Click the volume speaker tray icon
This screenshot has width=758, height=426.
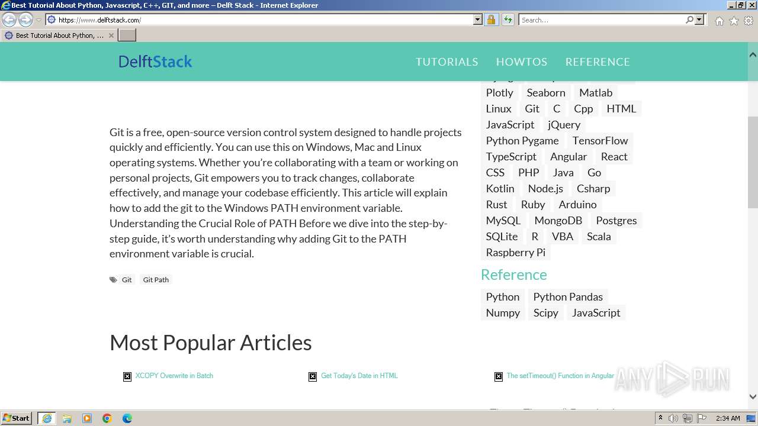click(673, 418)
